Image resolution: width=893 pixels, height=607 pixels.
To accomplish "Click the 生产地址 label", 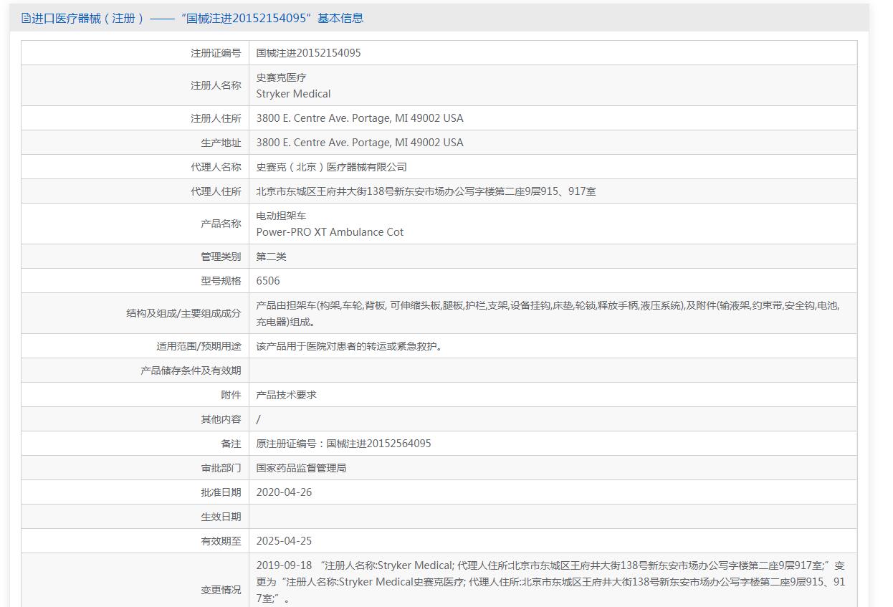I will [221, 143].
